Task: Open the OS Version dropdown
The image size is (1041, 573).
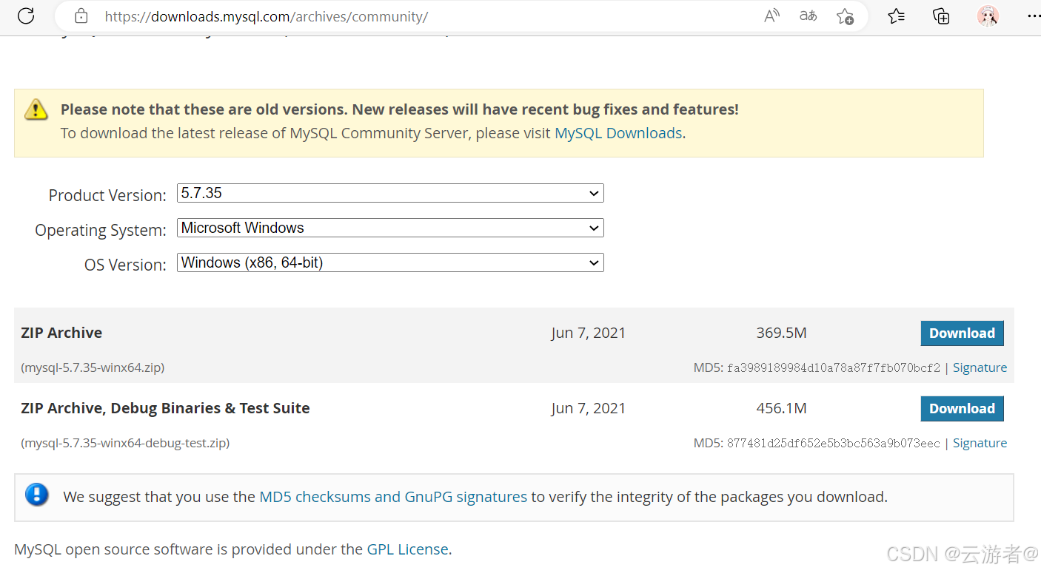Action: click(x=390, y=262)
